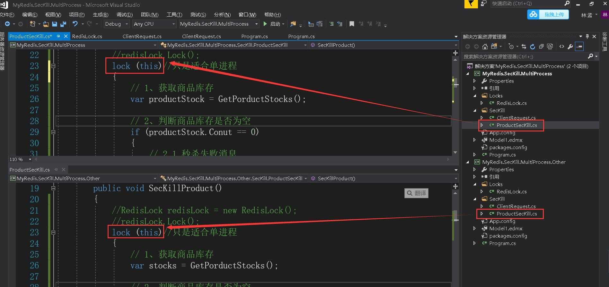Click the 启动 start button label
The height and width of the screenshot is (287, 609).
click(x=275, y=24)
